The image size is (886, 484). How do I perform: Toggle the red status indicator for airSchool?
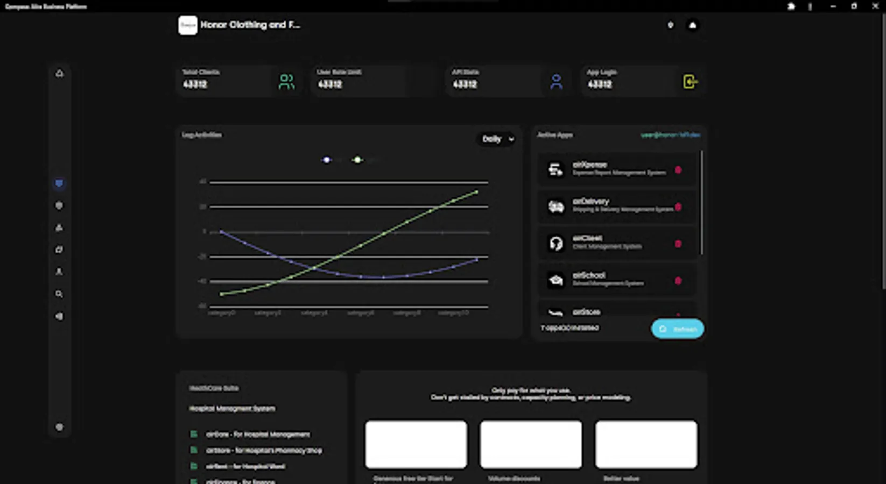click(678, 281)
